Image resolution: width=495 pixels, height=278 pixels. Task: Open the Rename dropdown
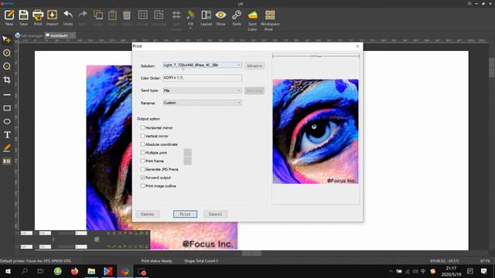(203, 103)
